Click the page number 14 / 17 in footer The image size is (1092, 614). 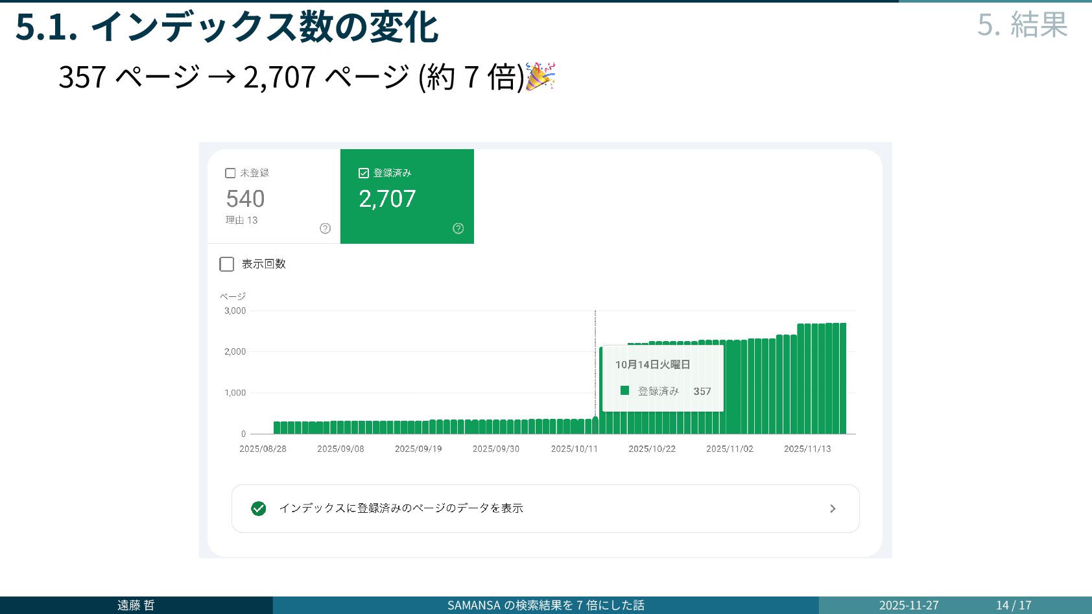1014,605
